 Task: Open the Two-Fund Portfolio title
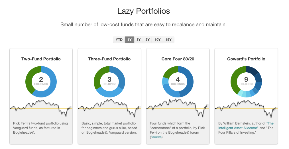click(x=41, y=59)
